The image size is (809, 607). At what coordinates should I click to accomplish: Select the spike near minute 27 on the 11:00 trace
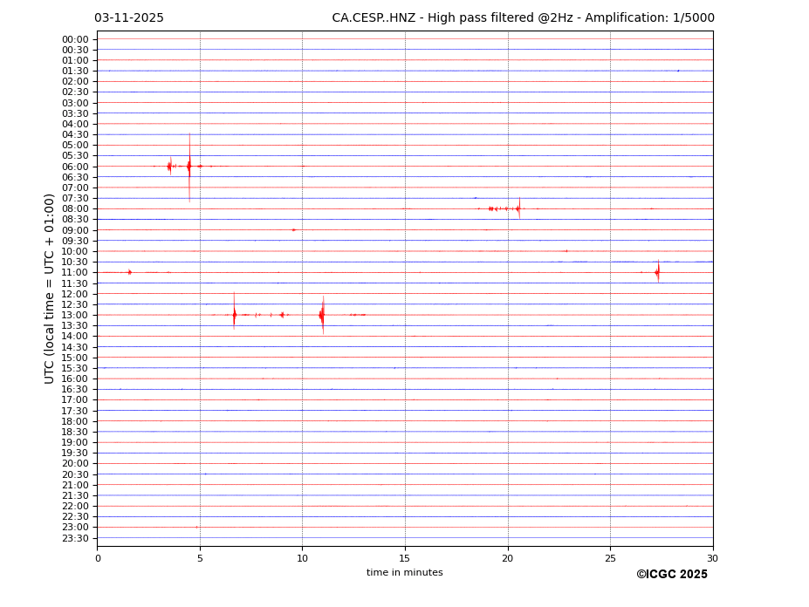657,272
